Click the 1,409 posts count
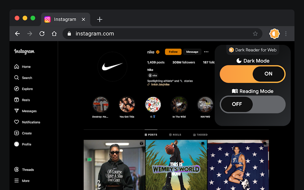Viewport: 304px width, 190px height. [x=156, y=62]
